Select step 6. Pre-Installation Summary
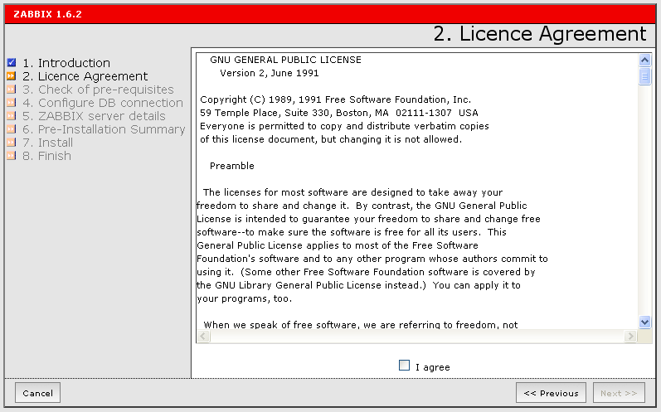 point(104,129)
